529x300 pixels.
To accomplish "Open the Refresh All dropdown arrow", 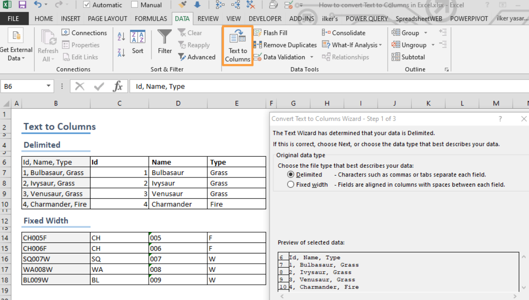I will pos(53,59).
